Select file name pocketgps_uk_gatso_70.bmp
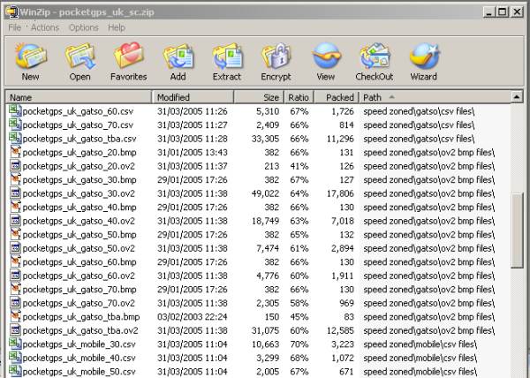This screenshot has height=378, width=530. (x=79, y=290)
